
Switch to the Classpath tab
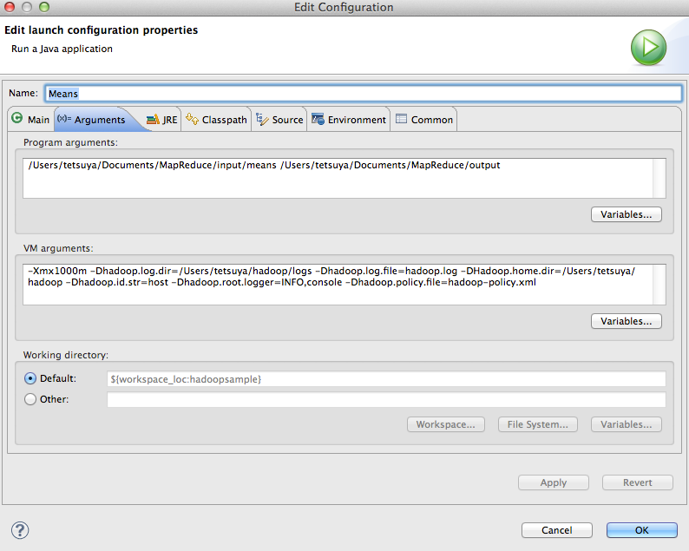(216, 119)
